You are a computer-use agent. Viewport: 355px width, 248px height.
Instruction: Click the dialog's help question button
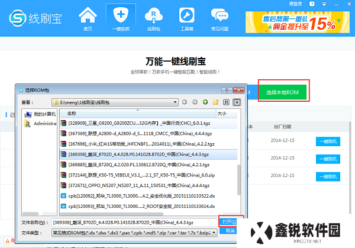(x=227, y=90)
